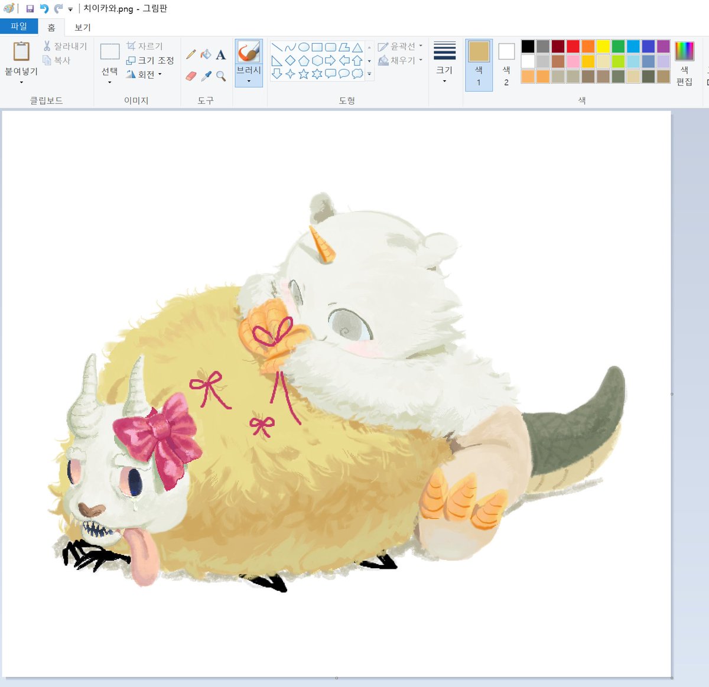Screen dimensions: 709x687
Task: Choose the left arrow shape
Action: pyautogui.click(x=344, y=60)
